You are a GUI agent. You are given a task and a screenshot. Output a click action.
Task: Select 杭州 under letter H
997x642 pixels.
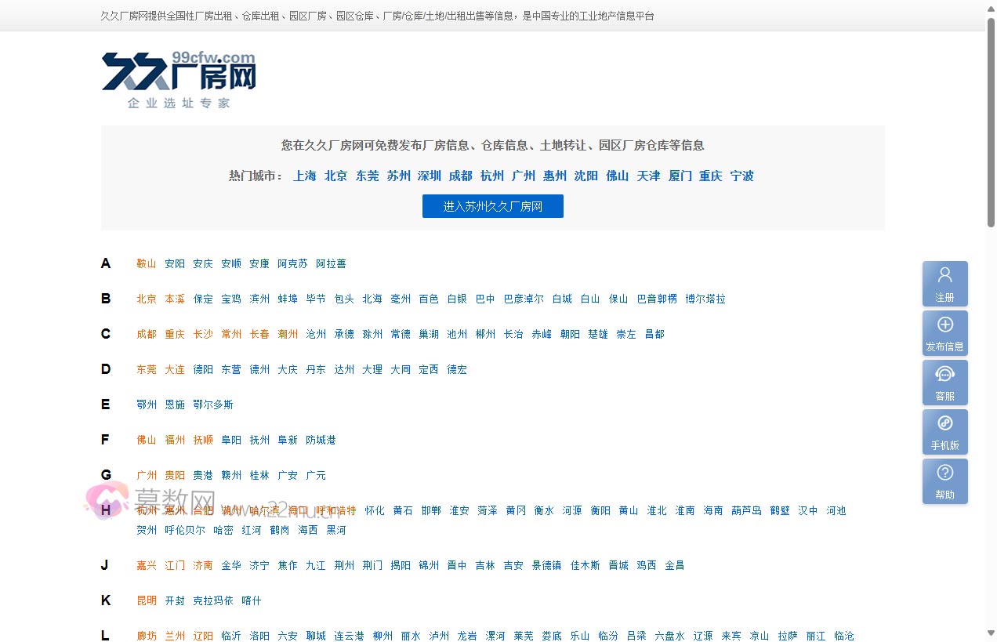click(146, 510)
